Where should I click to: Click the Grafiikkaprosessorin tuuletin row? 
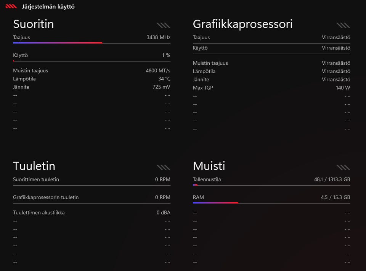[92, 197]
